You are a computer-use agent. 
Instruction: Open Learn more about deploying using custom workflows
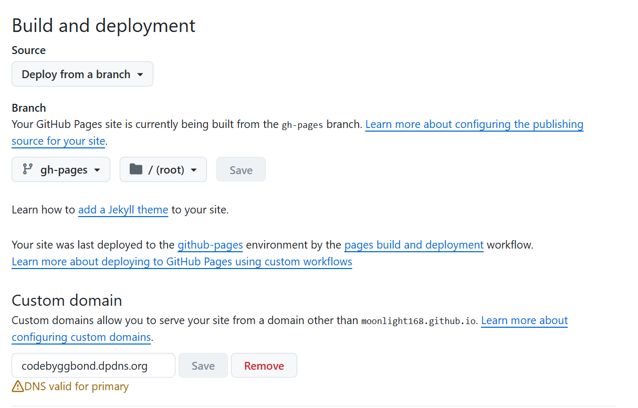coord(182,262)
